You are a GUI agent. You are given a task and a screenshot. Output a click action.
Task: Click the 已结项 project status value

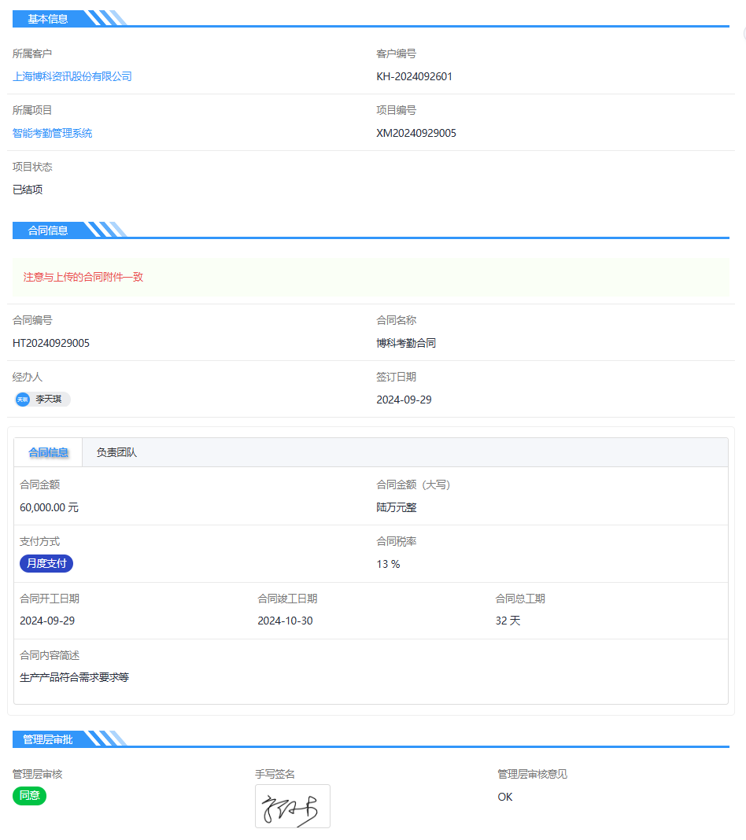[28, 190]
